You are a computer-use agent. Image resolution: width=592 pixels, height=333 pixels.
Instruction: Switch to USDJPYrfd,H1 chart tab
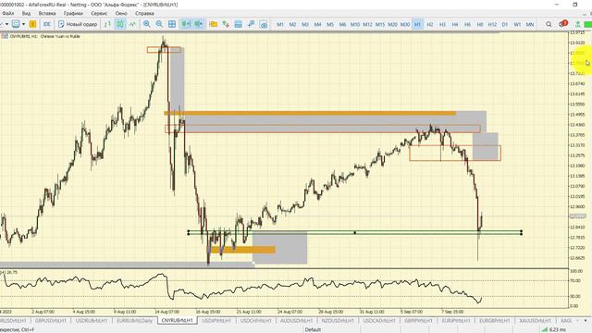(x=216, y=321)
